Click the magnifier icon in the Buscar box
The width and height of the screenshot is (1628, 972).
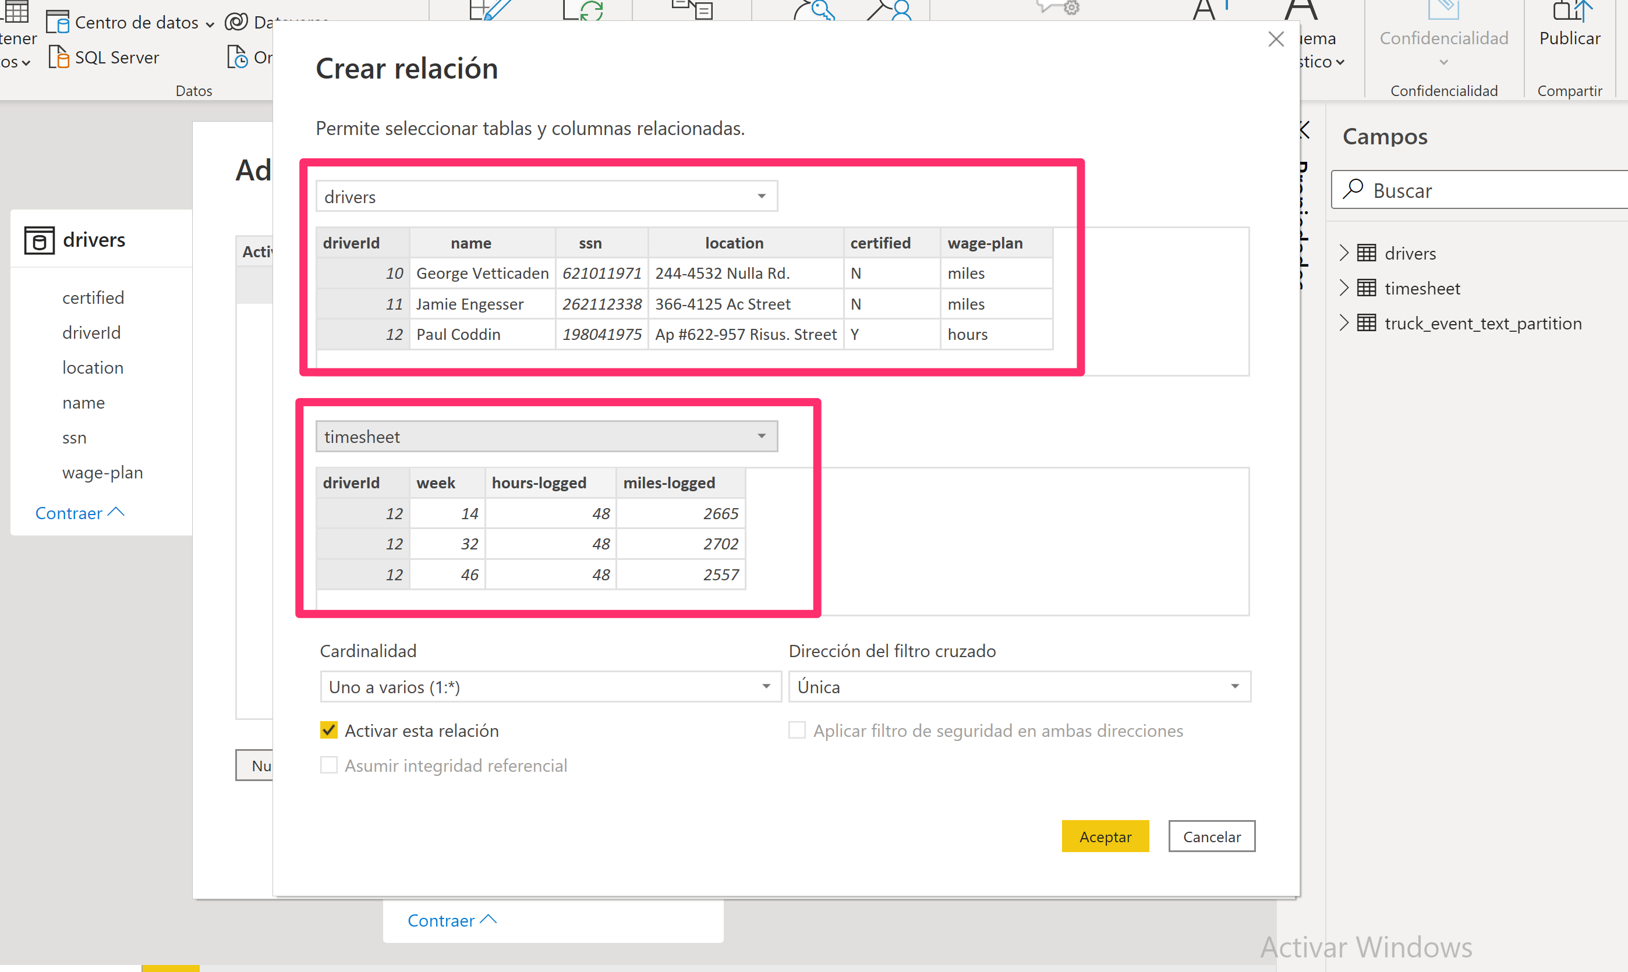[x=1353, y=189]
